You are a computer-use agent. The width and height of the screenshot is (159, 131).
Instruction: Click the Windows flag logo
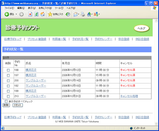pos(154,8)
